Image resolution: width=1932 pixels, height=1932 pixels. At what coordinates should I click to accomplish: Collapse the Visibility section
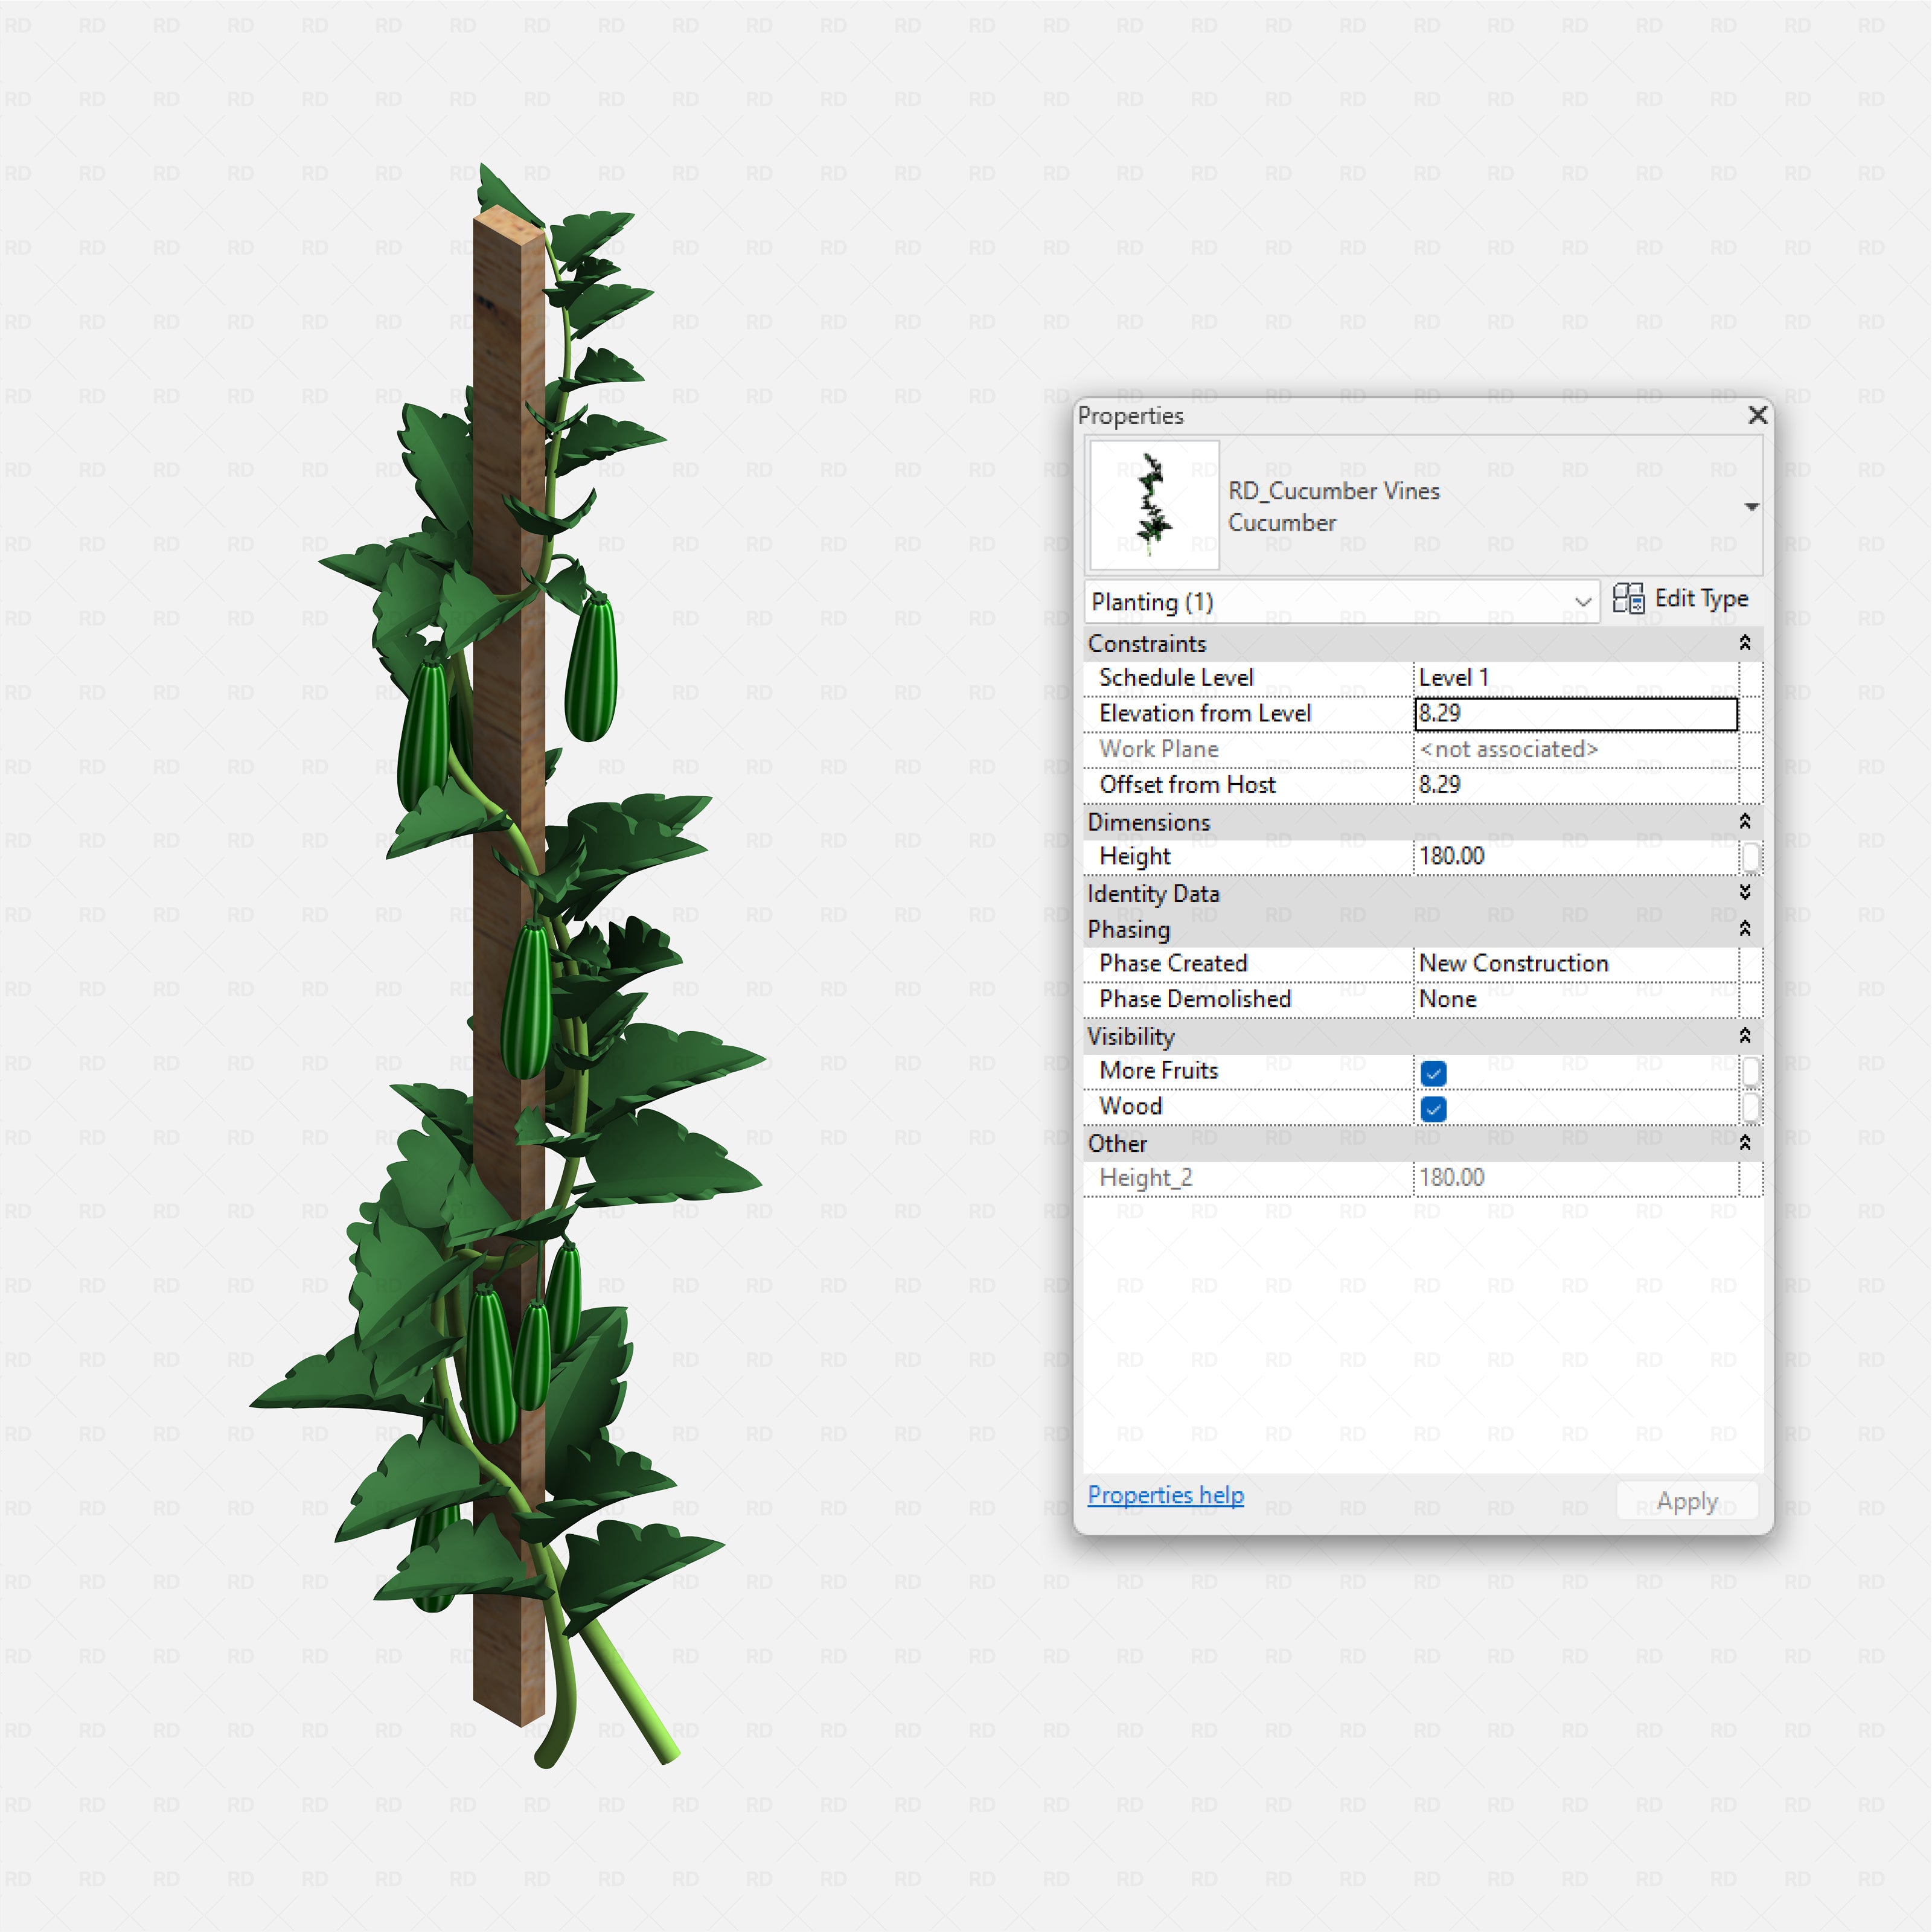point(1744,1036)
